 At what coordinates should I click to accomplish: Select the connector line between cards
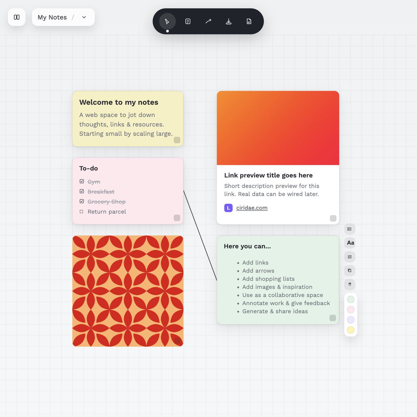tap(200, 236)
